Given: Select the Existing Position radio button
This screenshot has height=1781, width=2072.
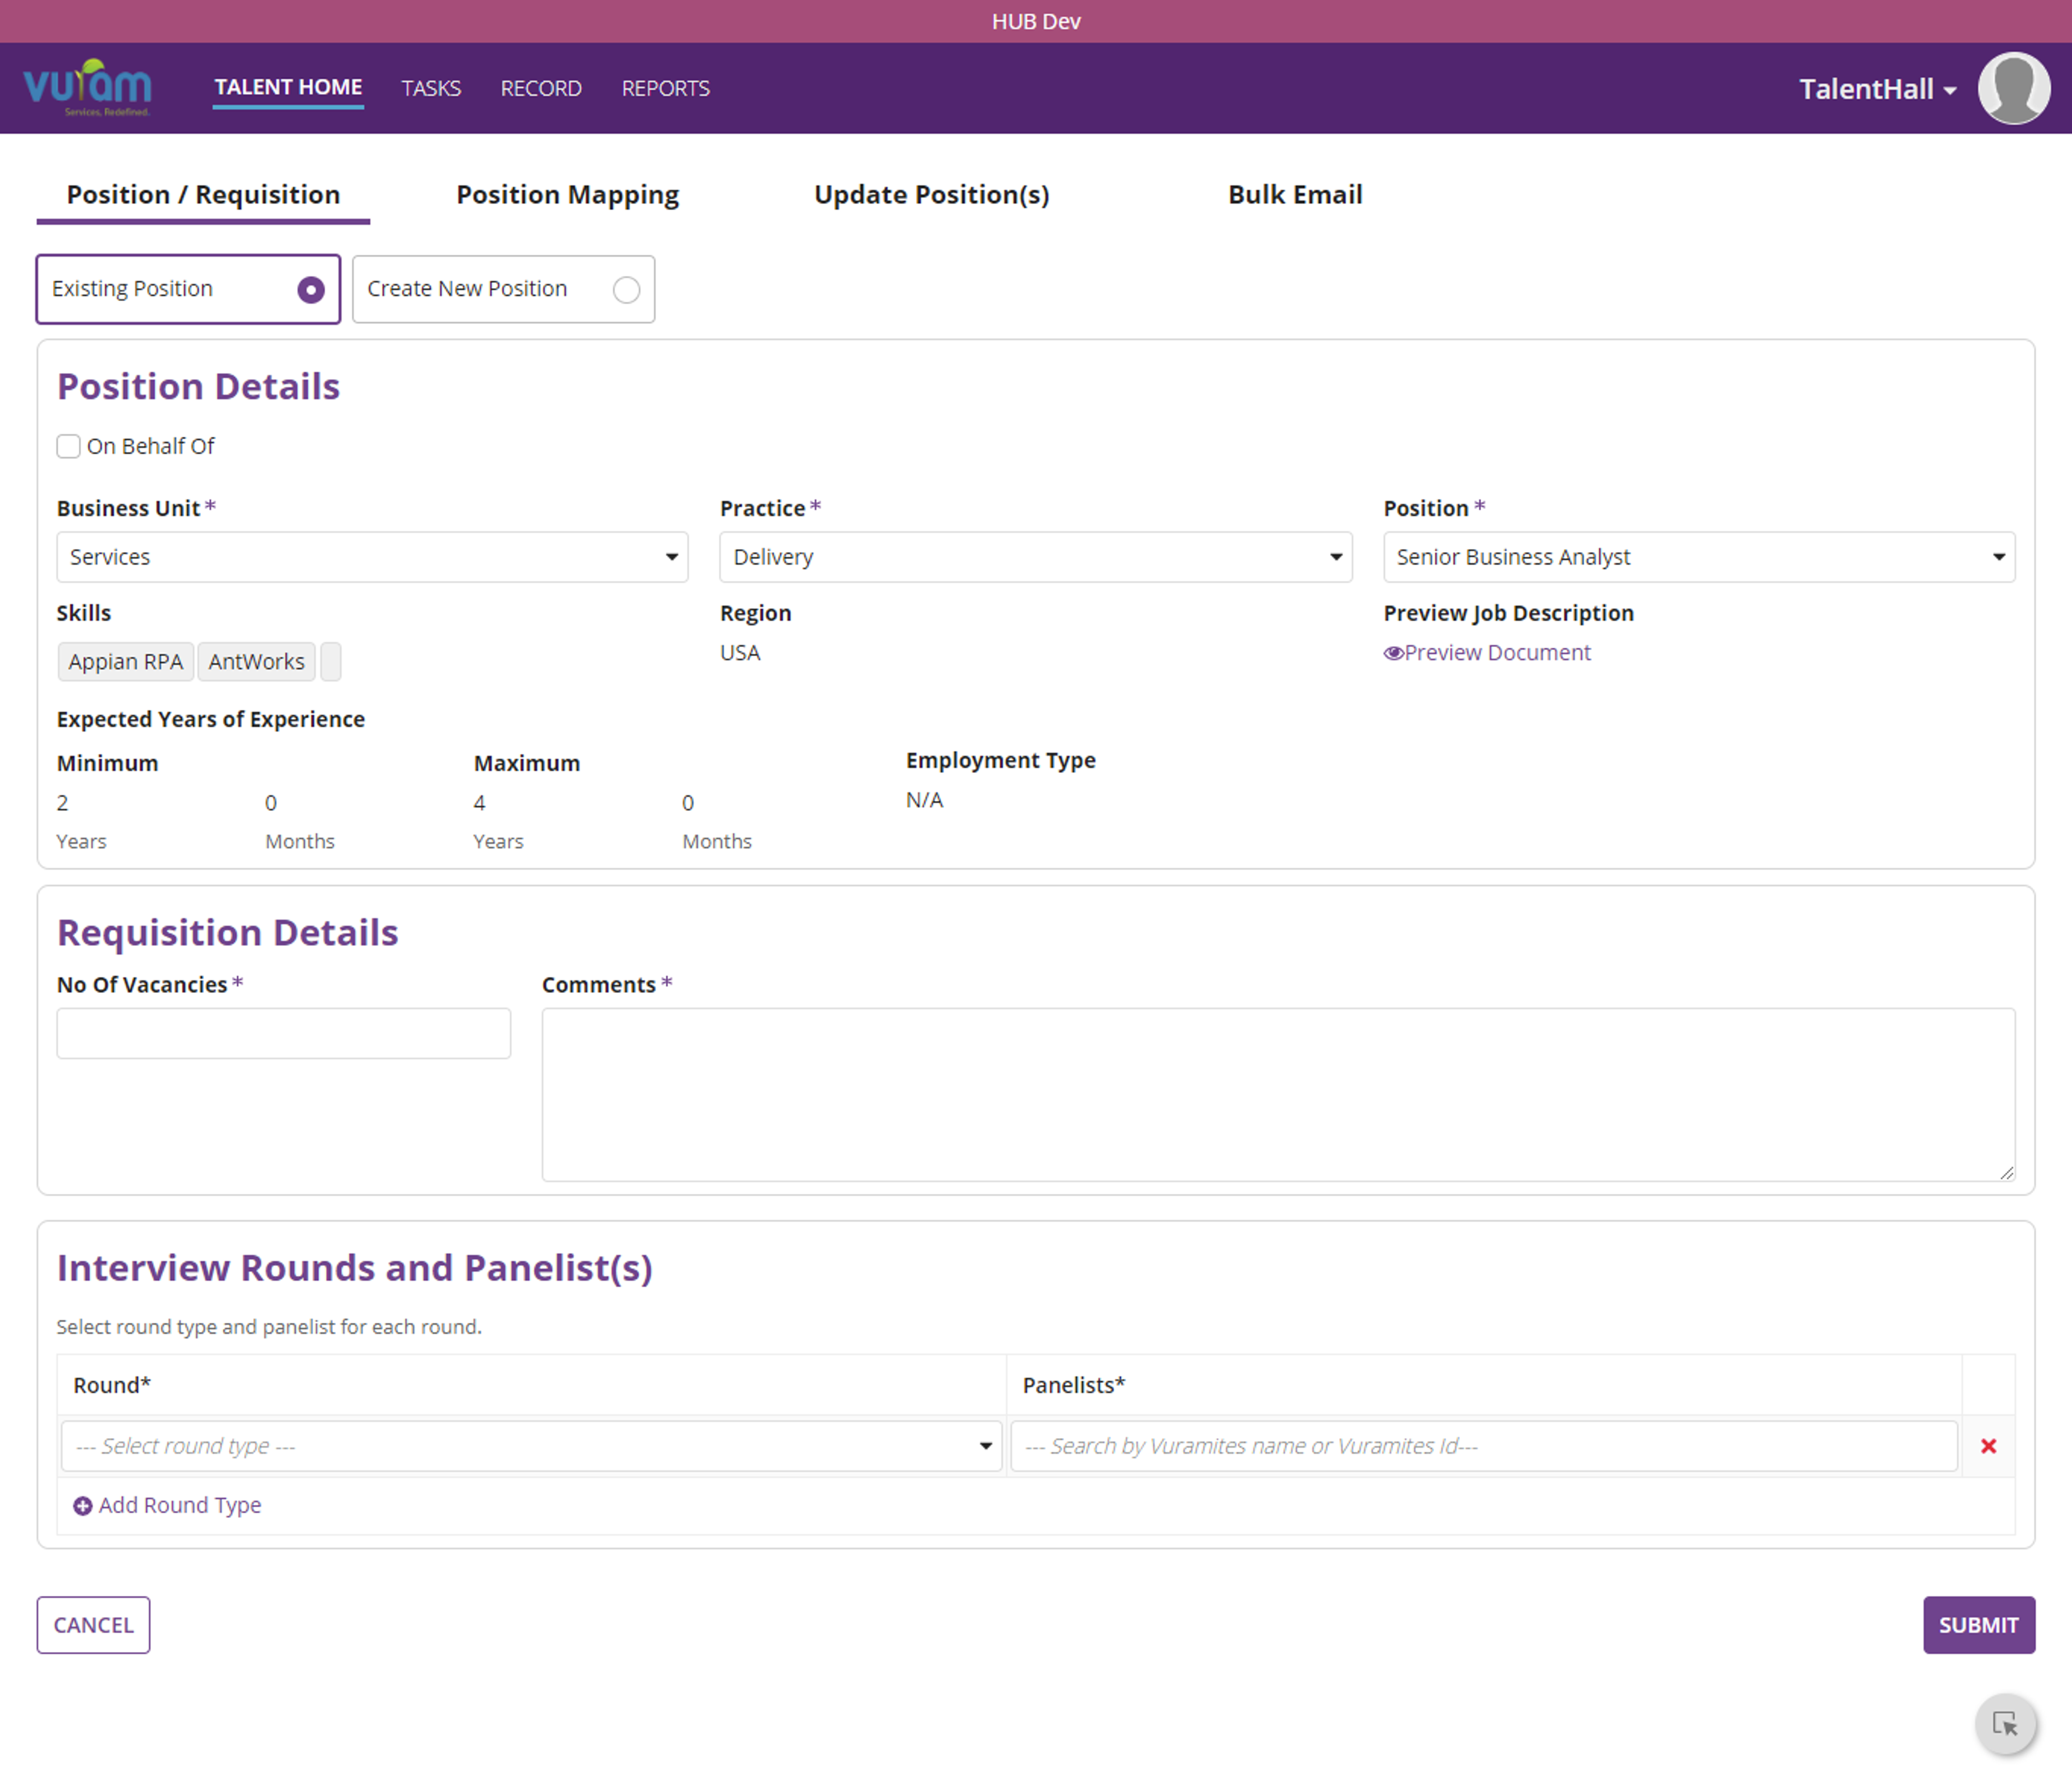Looking at the screenshot, I should (x=311, y=290).
